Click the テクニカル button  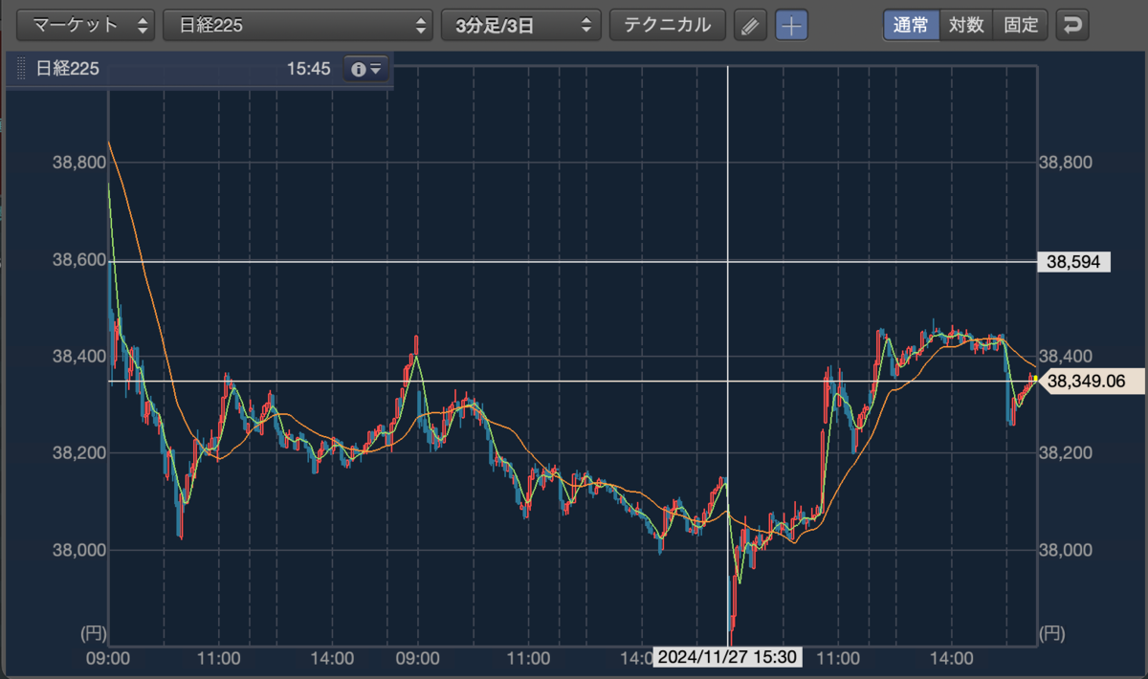coord(668,25)
